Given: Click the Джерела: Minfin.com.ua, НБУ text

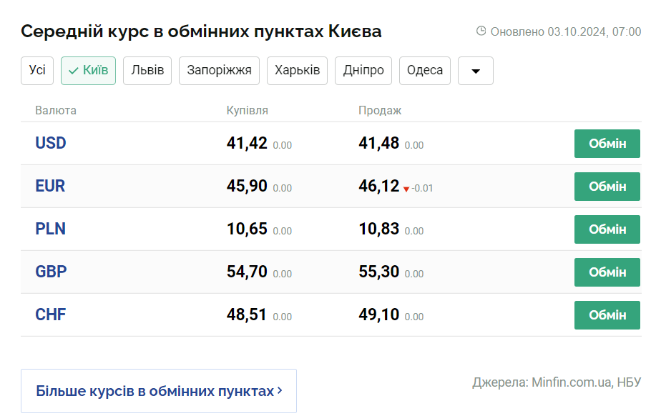Looking at the screenshot, I should (557, 382).
